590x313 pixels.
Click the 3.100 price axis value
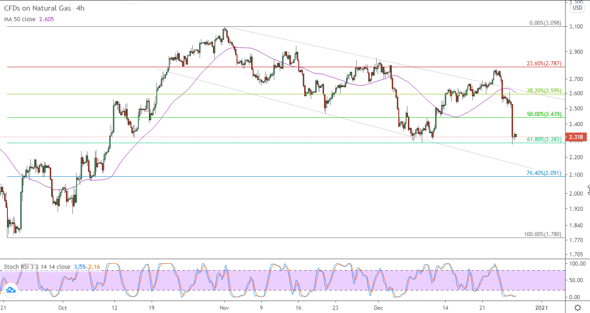click(577, 27)
